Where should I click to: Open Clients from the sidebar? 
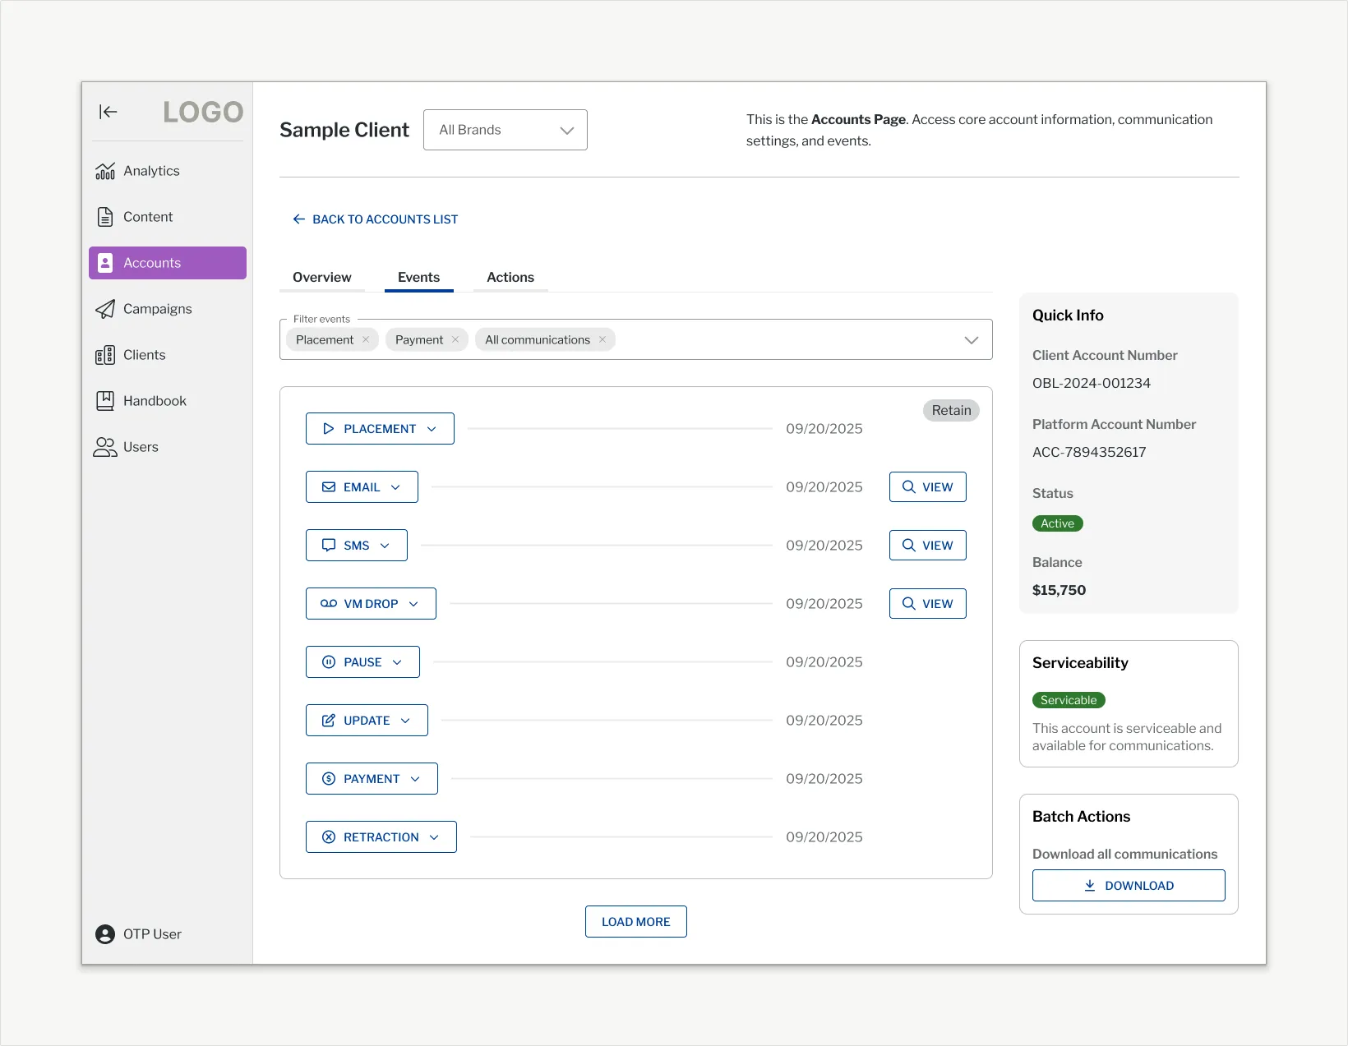click(x=168, y=355)
